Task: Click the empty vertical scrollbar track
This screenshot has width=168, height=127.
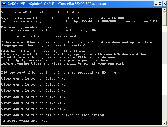Action: click(164, 74)
